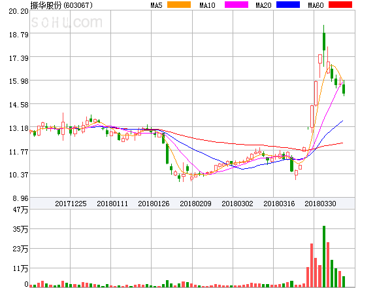Viewport: 392px width, 288px height.
Task: Click the 13.18 price axis label
Action: coord(18,128)
